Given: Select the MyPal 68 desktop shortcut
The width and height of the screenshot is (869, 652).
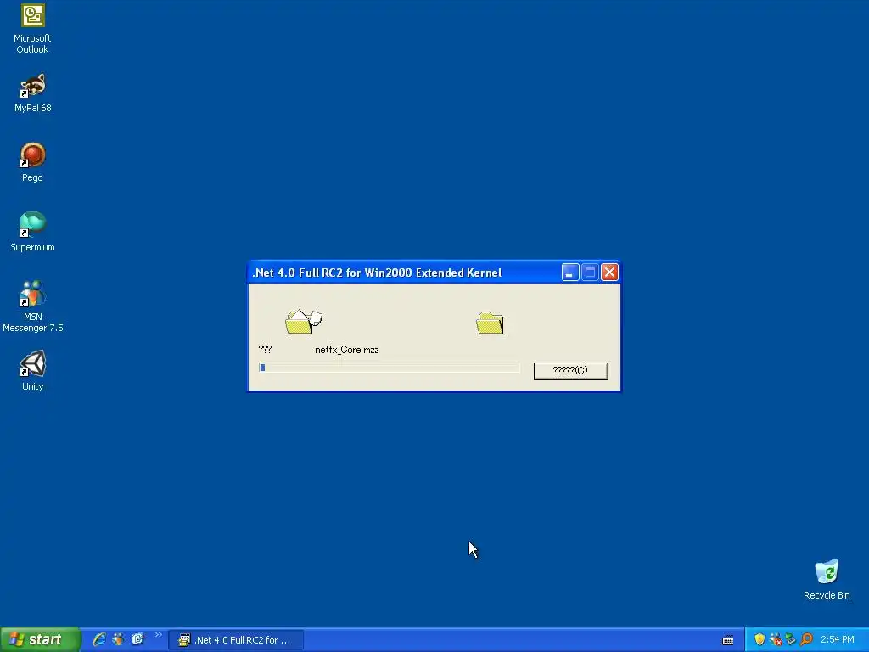Looking at the screenshot, I should point(32,93).
